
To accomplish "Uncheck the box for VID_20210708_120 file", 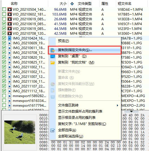I will 4,33.
